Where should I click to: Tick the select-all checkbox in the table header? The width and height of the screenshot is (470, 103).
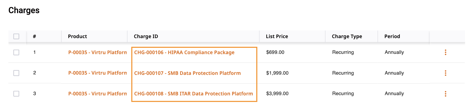16,36
